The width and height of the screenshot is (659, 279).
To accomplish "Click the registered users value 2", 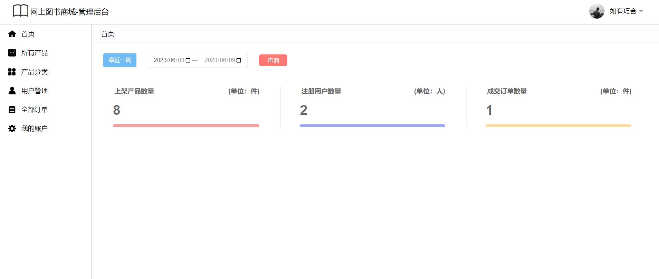I will point(304,110).
